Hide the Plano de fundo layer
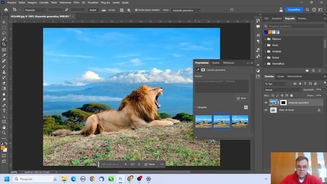 [266, 110]
